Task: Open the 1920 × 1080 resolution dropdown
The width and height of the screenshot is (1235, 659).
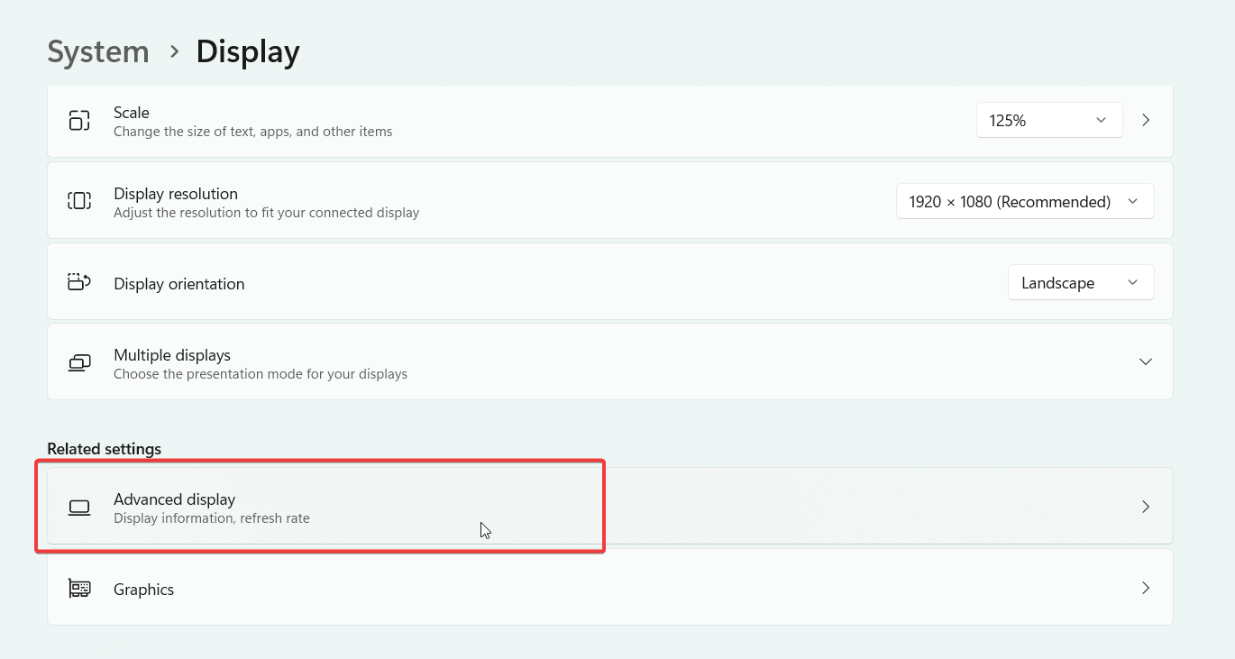Action: (x=1025, y=202)
